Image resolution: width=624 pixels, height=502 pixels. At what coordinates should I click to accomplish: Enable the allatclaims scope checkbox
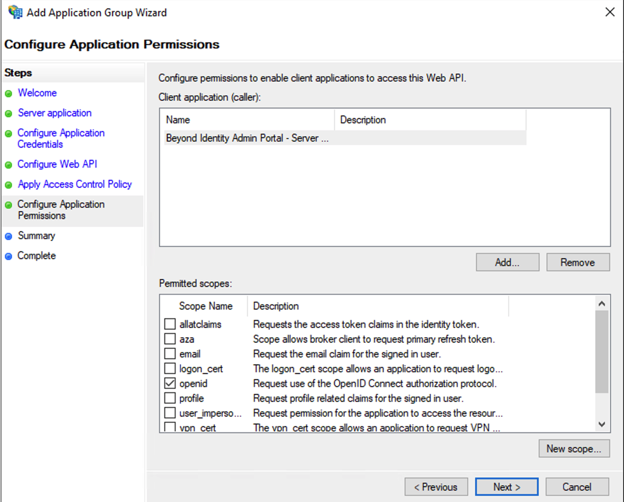pyautogui.click(x=170, y=324)
